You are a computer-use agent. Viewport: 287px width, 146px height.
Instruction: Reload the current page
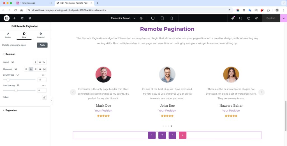tap(15, 10)
